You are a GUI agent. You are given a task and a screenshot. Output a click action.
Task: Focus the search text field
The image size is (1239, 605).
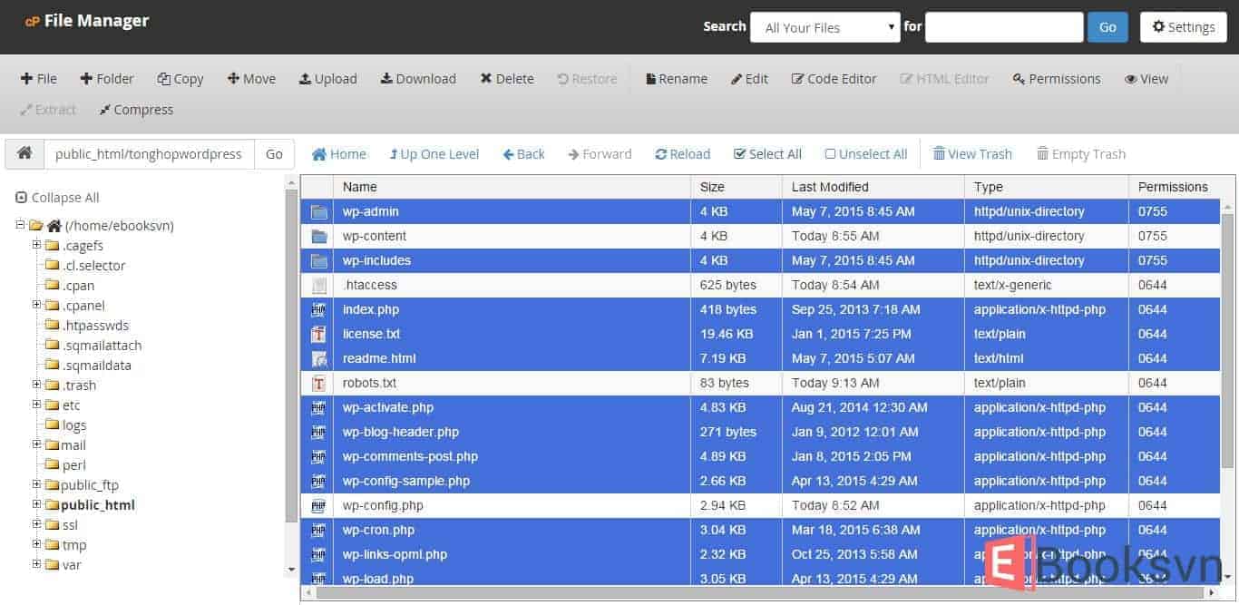tap(1004, 27)
